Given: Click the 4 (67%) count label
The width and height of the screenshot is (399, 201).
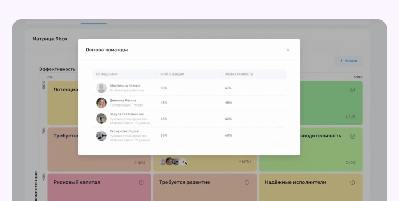Looking at the screenshot, I should pos(245,162).
